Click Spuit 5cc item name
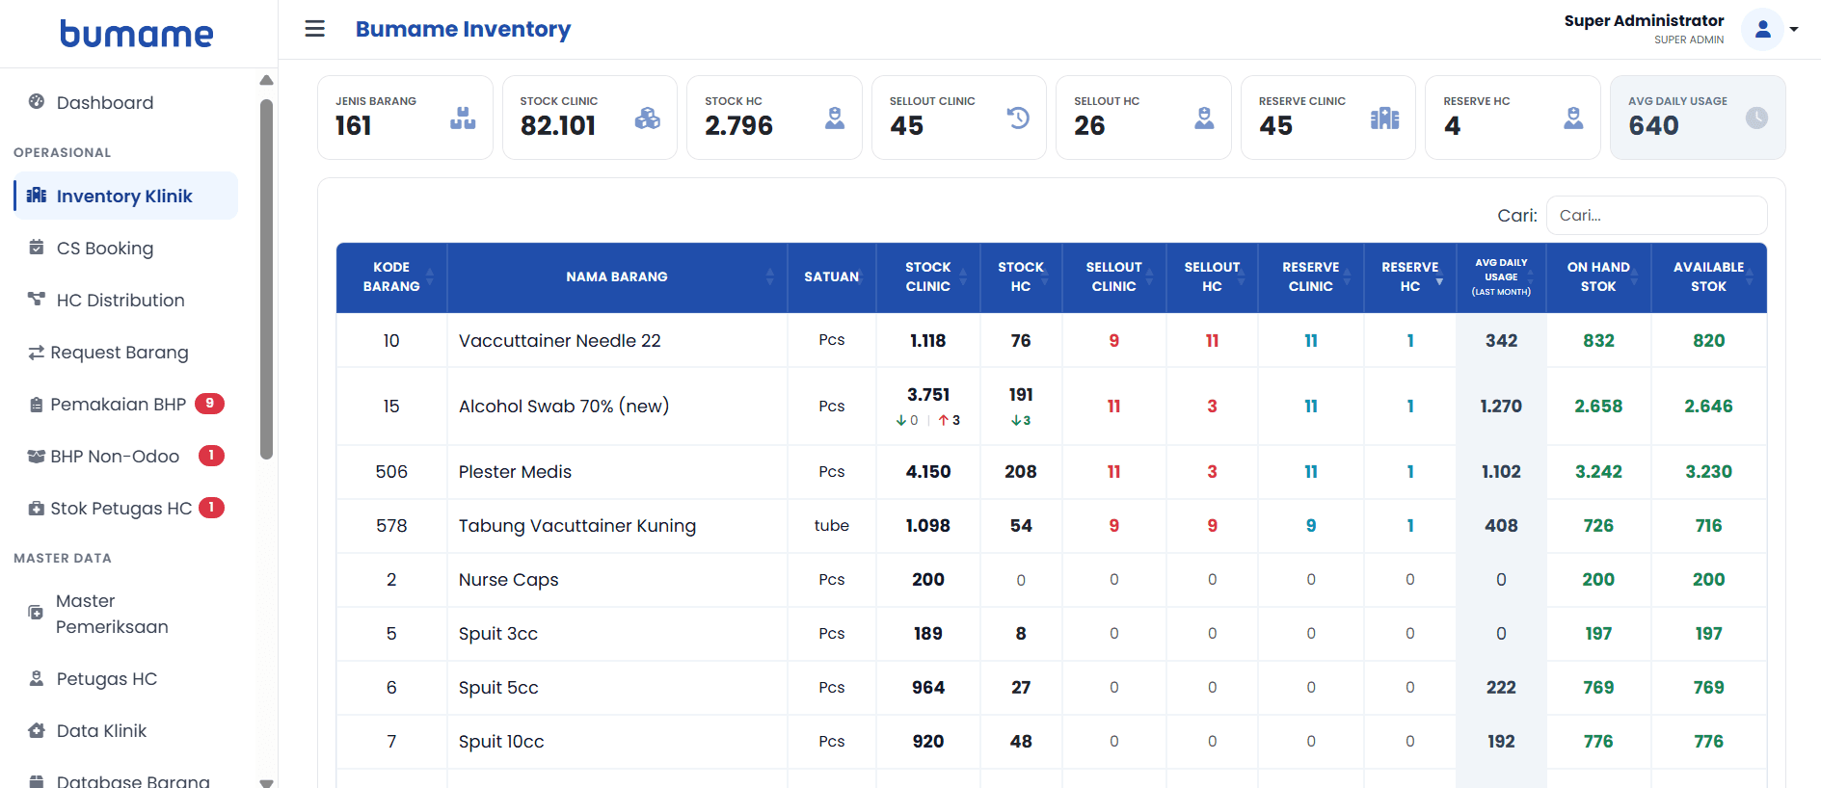 tap(498, 688)
